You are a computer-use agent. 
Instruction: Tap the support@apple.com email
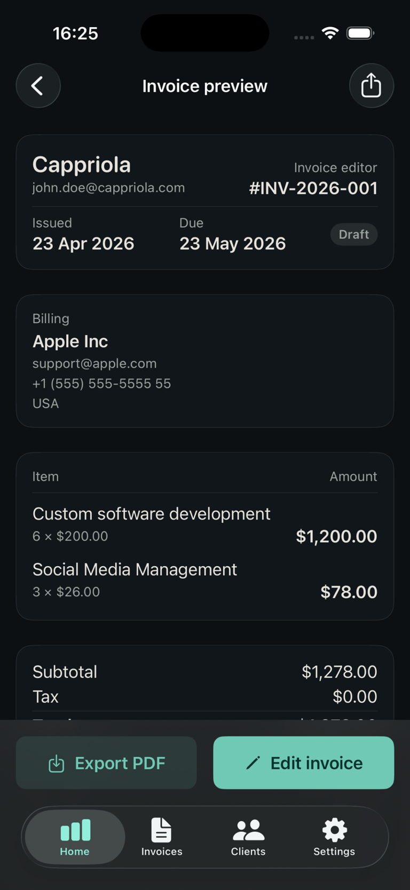(94, 363)
